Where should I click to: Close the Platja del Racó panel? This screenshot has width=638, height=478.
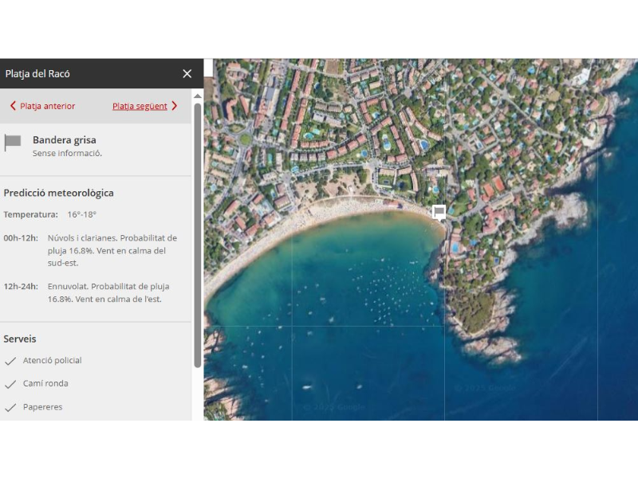[x=187, y=74]
